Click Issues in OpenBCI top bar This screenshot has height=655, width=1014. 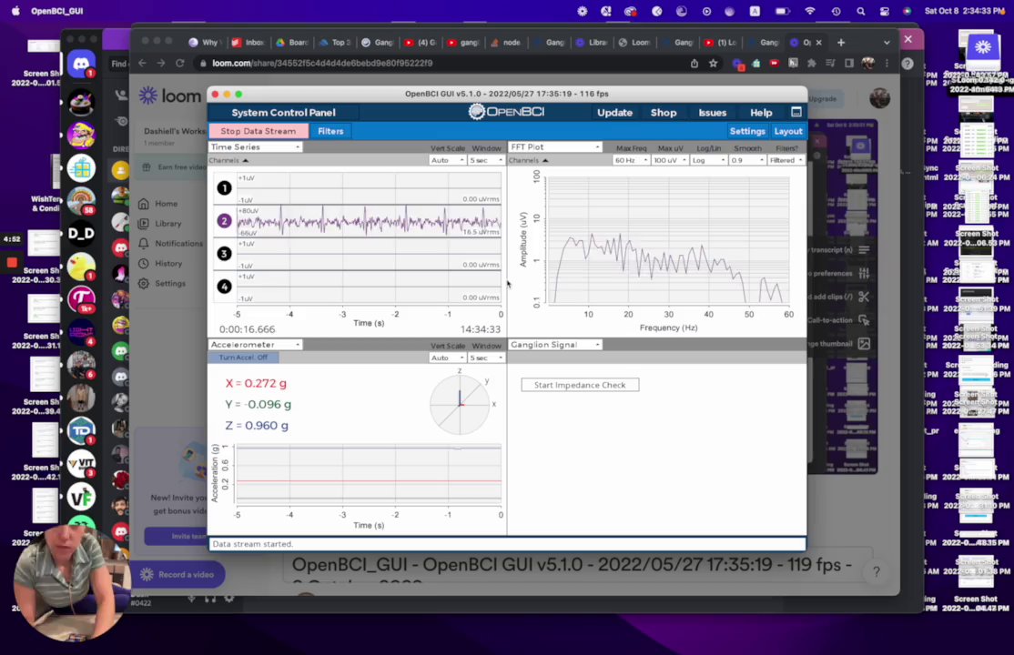click(x=712, y=113)
